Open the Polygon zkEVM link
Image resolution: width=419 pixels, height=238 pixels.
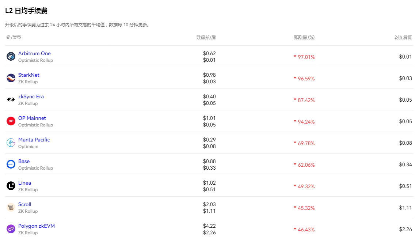pos(36,226)
